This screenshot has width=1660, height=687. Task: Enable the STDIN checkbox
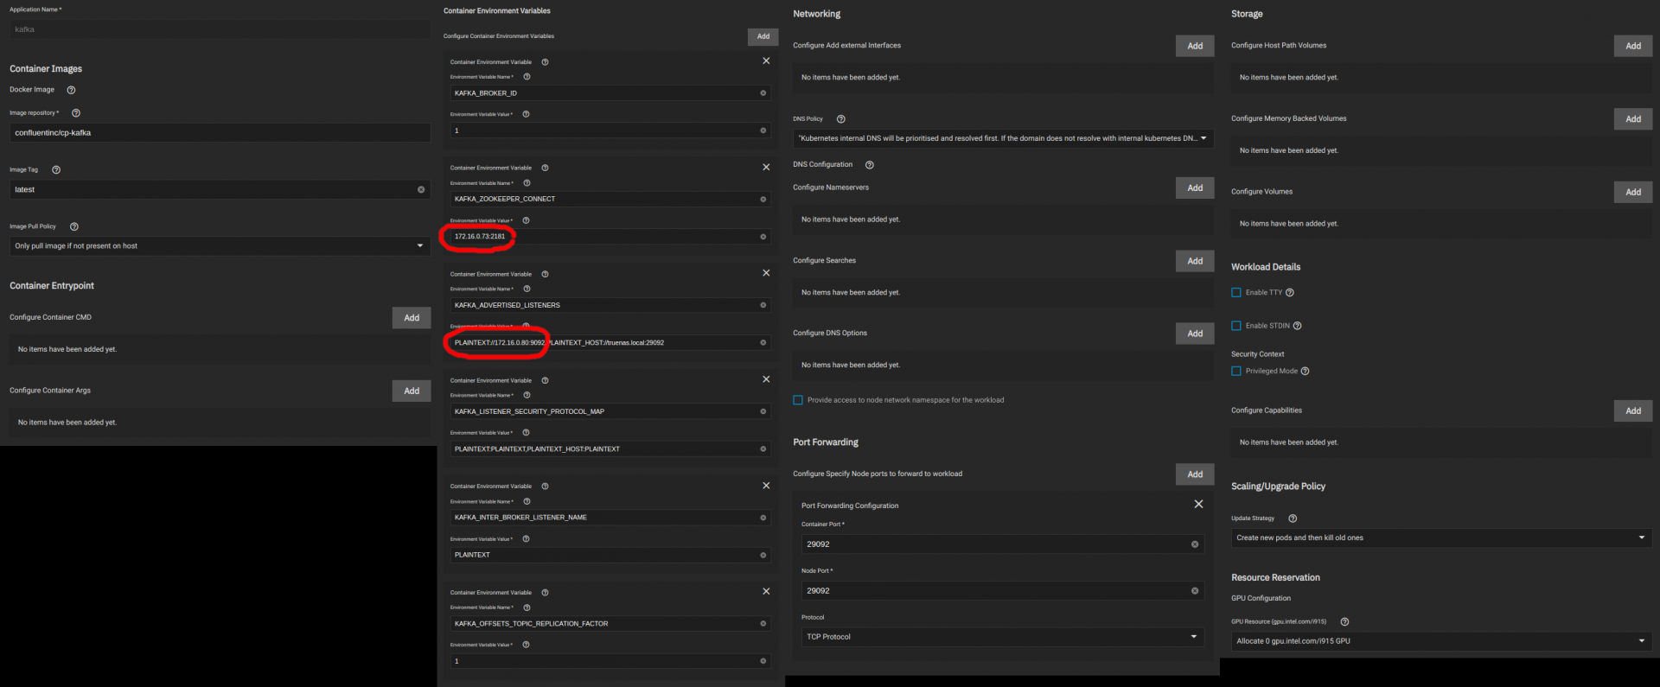[x=1236, y=326]
